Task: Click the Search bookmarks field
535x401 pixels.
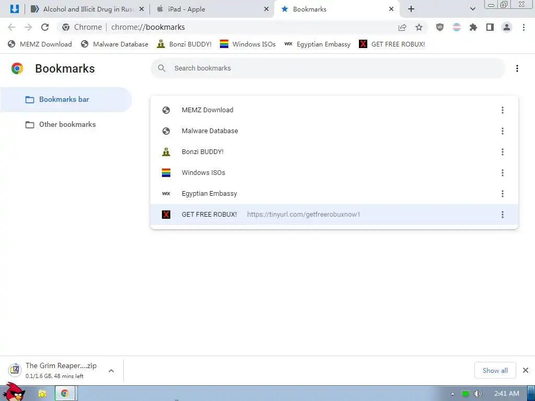Action: pyautogui.click(x=328, y=68)
